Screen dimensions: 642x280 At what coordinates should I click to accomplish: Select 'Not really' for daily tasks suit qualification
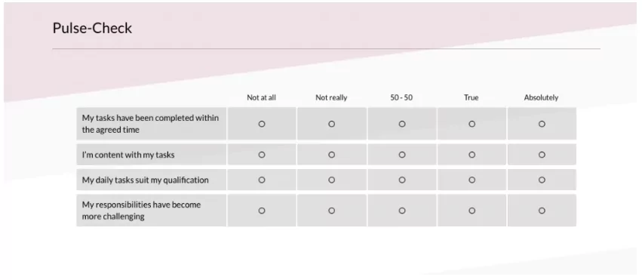click(x=332, y=180)
